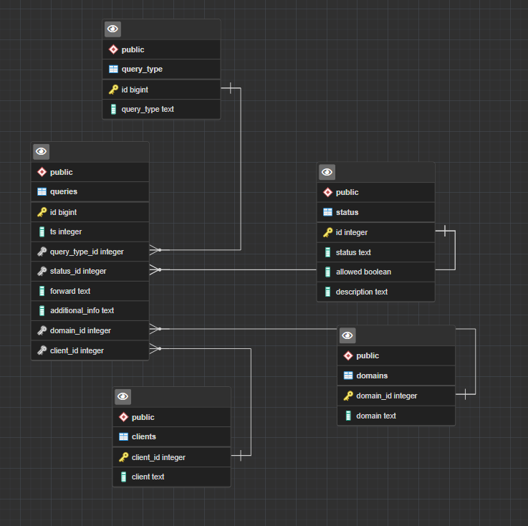Click table icon beside queries name
Image resolution: width=528 pixels, height=526 pixels.
click(x=42, y=192)
